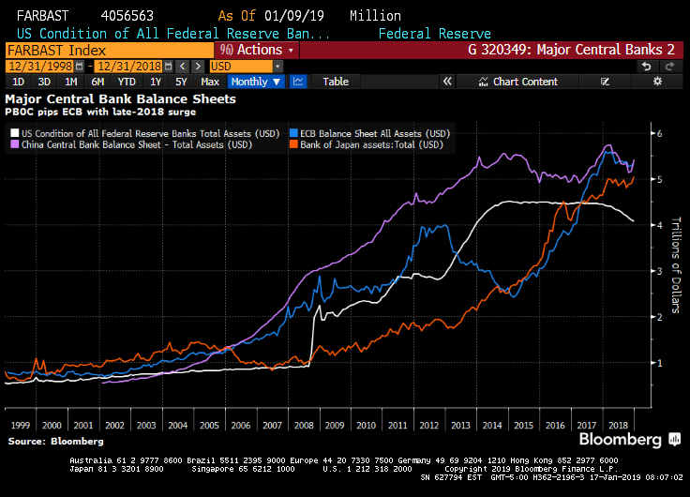
Task: Open the USD currency dropdown arrow
Action: 277,67
